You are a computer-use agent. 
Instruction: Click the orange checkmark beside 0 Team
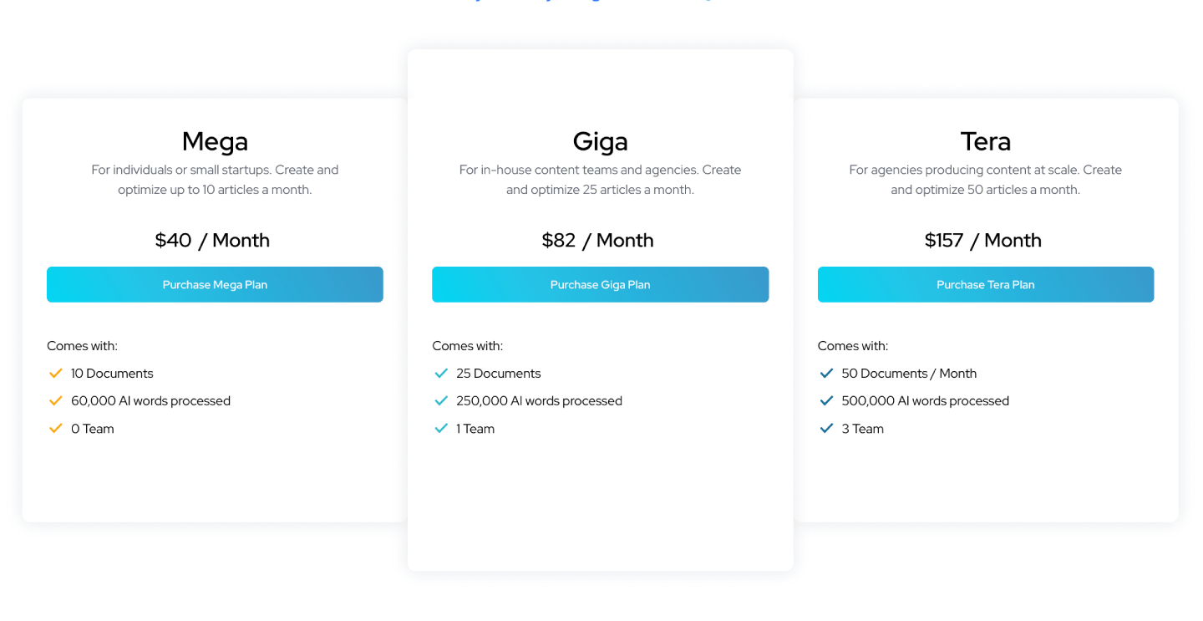[56, 429]
